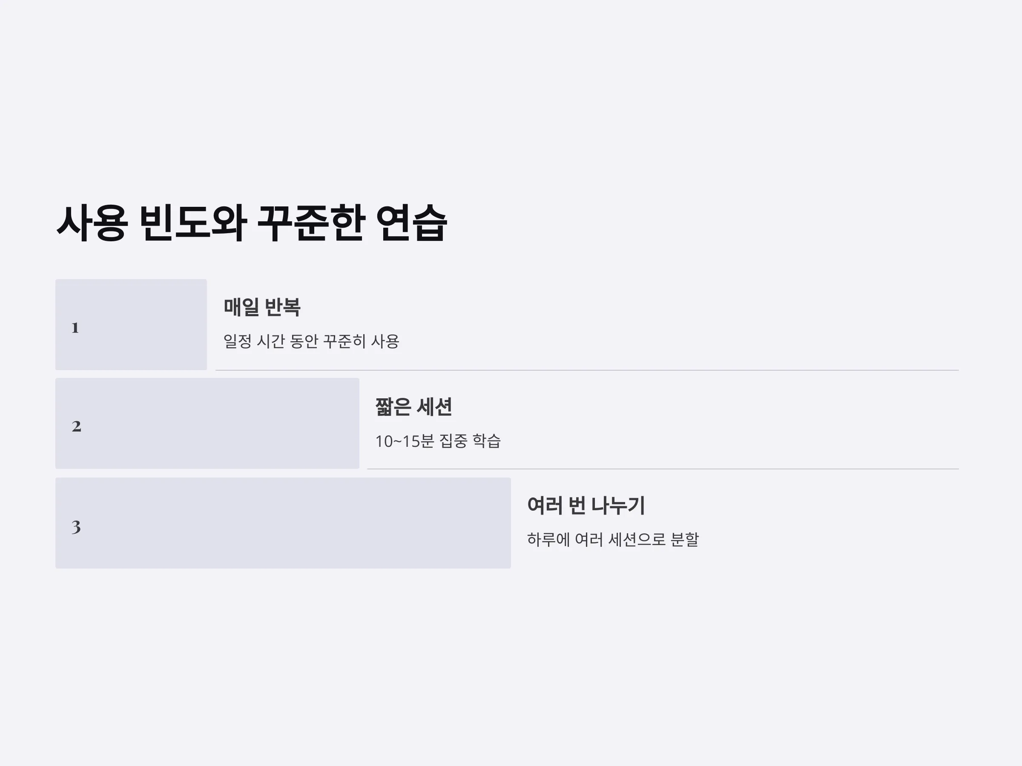Select the divider line under 매일 반복
The width and height of the screenshot is (1022, 766).
pos(587,370)
